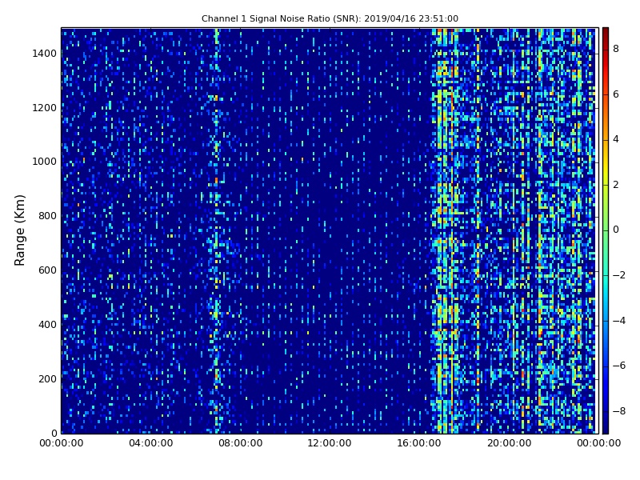Image resolution: width=640 pixels, height=480 pixels.
Task: Click the colorbar label 4
Action: pos(616,139)
